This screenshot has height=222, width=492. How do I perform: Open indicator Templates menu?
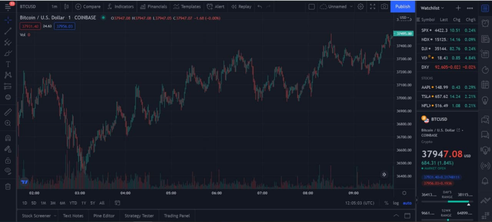tap(187, 7)
